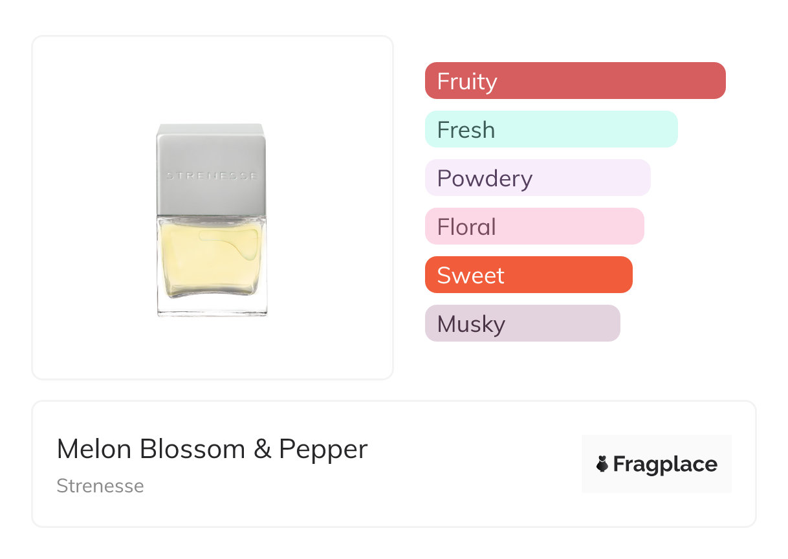The width and height of the screenshot is (788, 559).
Task: Click the word Melon in the title
Action: (95, 449)
